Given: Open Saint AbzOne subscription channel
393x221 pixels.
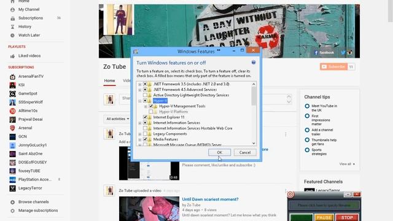Looking at the screenshot, I should coord(30,153).
